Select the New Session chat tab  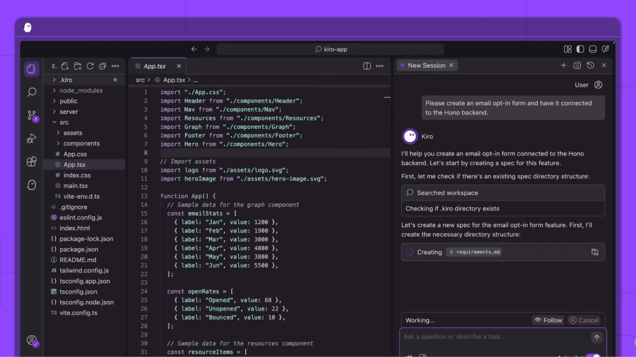427,65
